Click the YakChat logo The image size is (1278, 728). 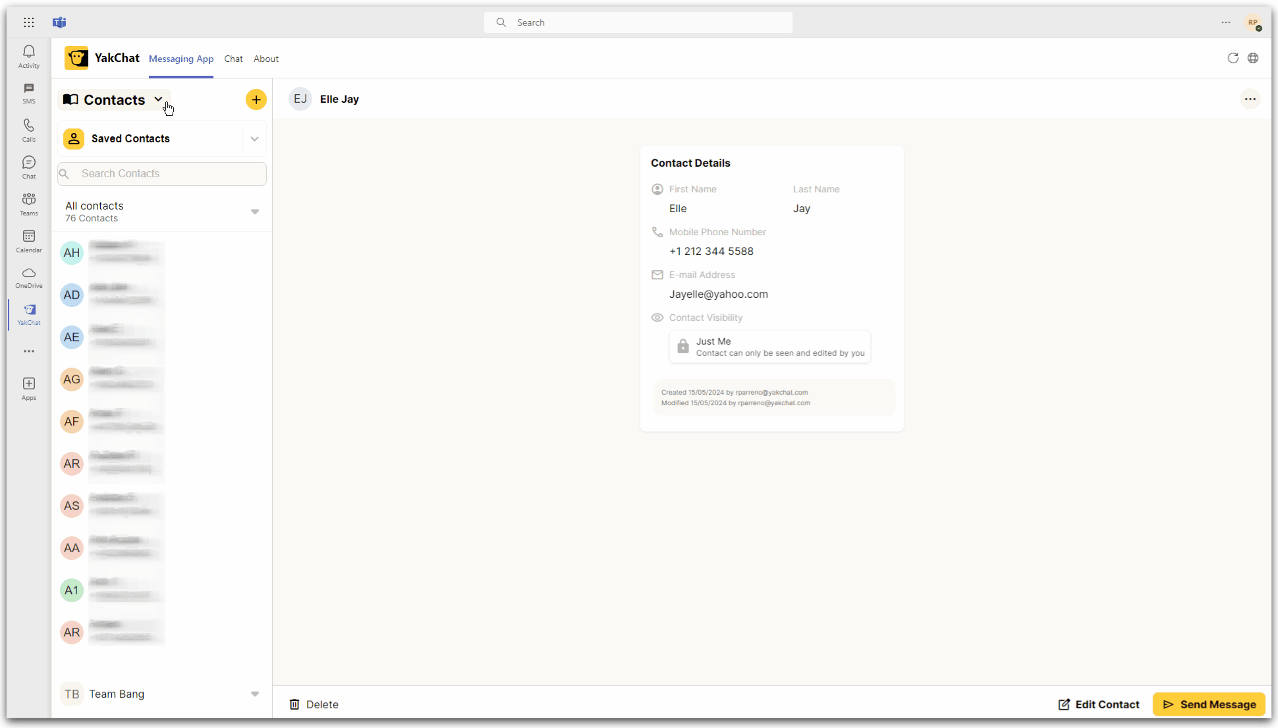pos(76,58)
